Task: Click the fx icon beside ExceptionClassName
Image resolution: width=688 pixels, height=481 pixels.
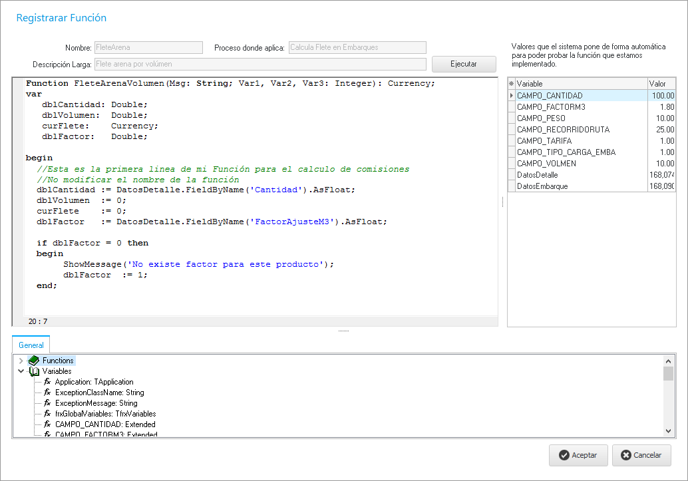Action: (47, 393)
